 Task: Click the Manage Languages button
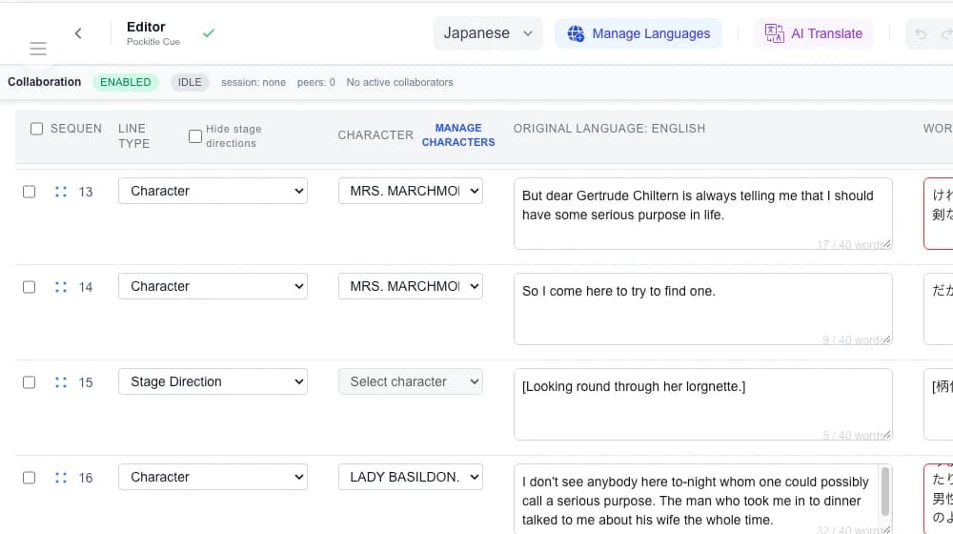click(x=639, y=33)
